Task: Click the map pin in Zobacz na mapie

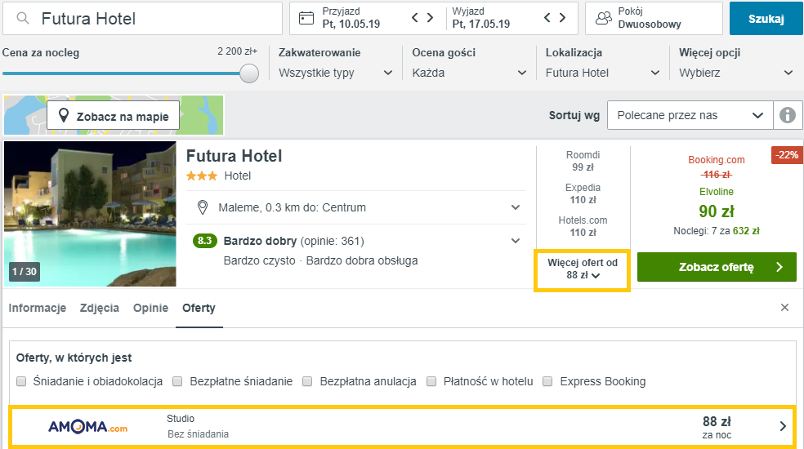Action: [64, 115]
